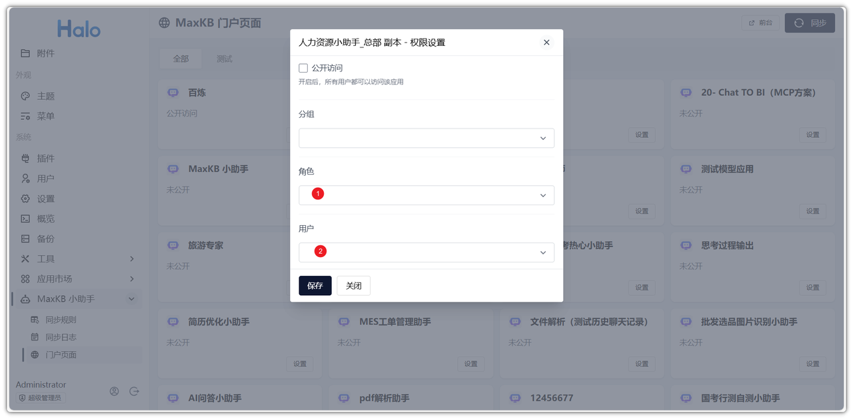853x419 pixels.
Task: Click the 前台 button in top right
Action: [x=760, y=23]
